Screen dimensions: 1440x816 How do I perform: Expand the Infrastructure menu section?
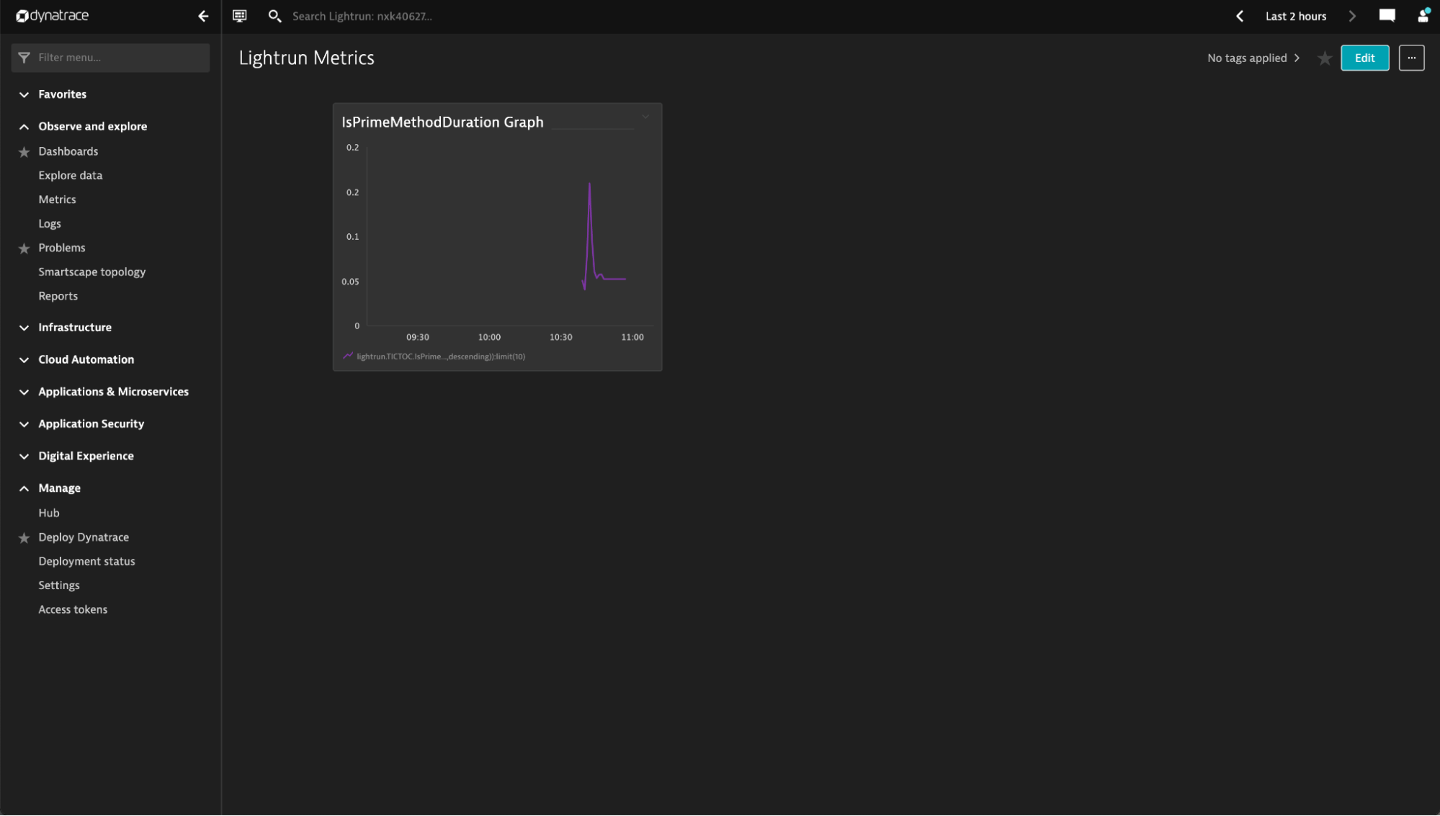coord(75,327)
